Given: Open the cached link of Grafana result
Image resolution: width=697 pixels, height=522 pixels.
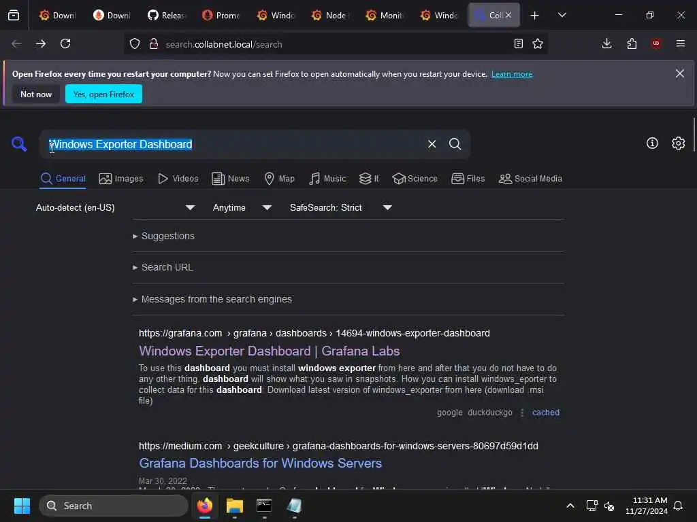Looking at the screenshot, I should 546,413.
